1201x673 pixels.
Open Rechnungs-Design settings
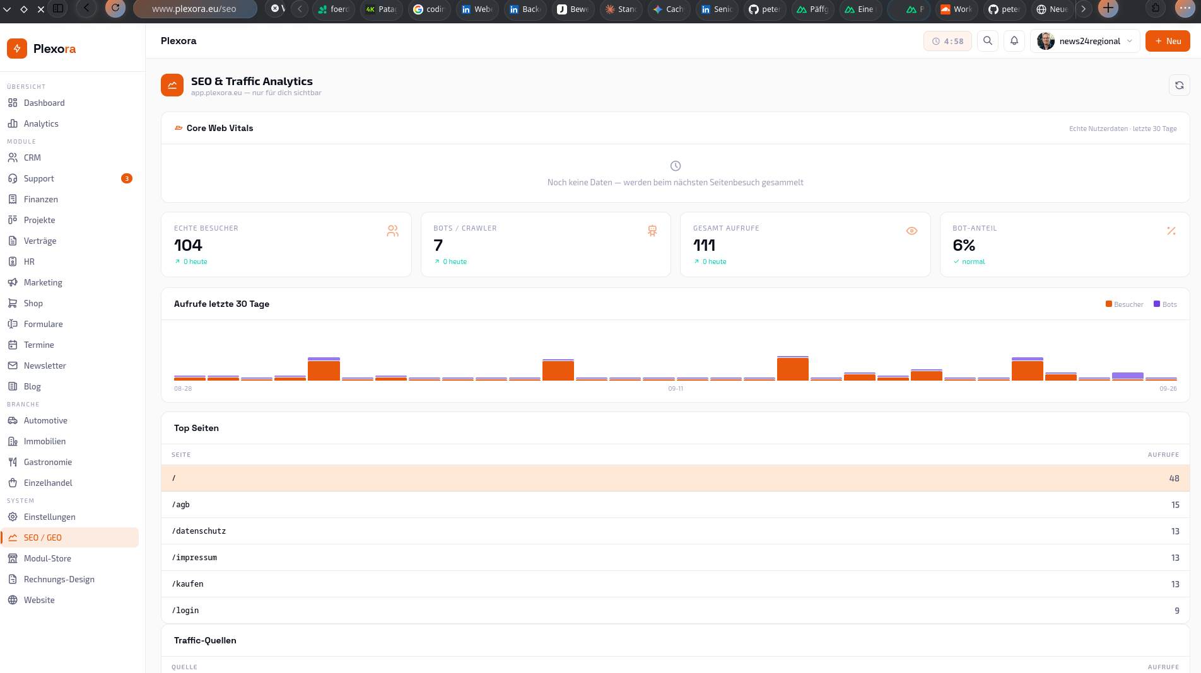pos(69,579)
